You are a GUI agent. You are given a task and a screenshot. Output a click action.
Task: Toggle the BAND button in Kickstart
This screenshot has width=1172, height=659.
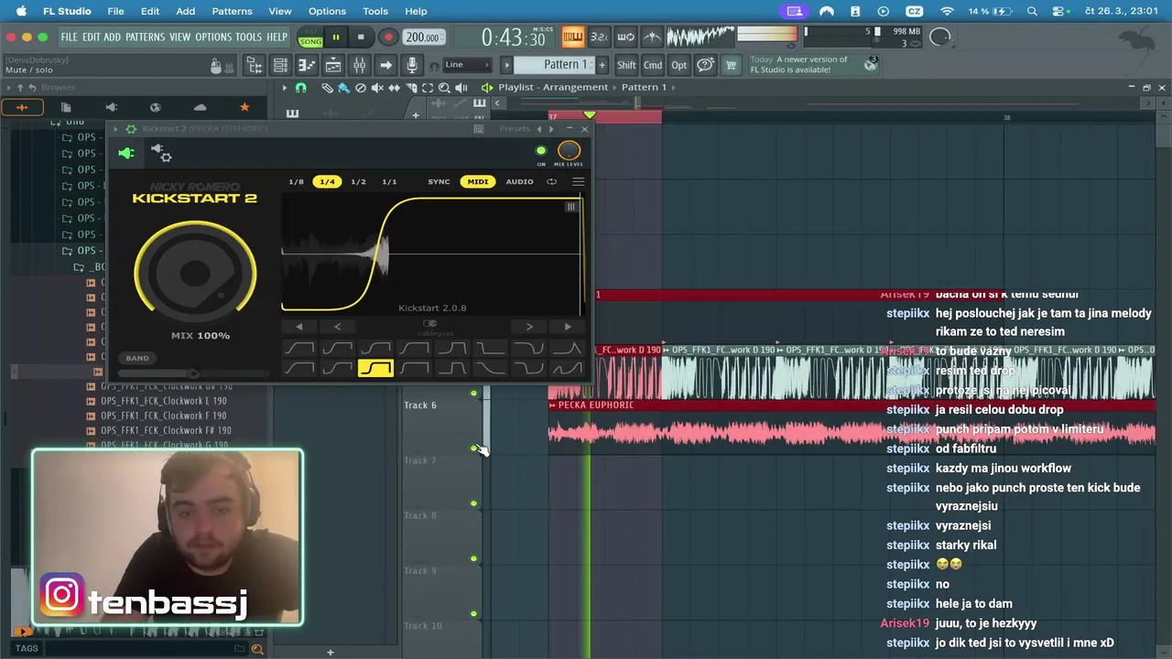point(137,358)
